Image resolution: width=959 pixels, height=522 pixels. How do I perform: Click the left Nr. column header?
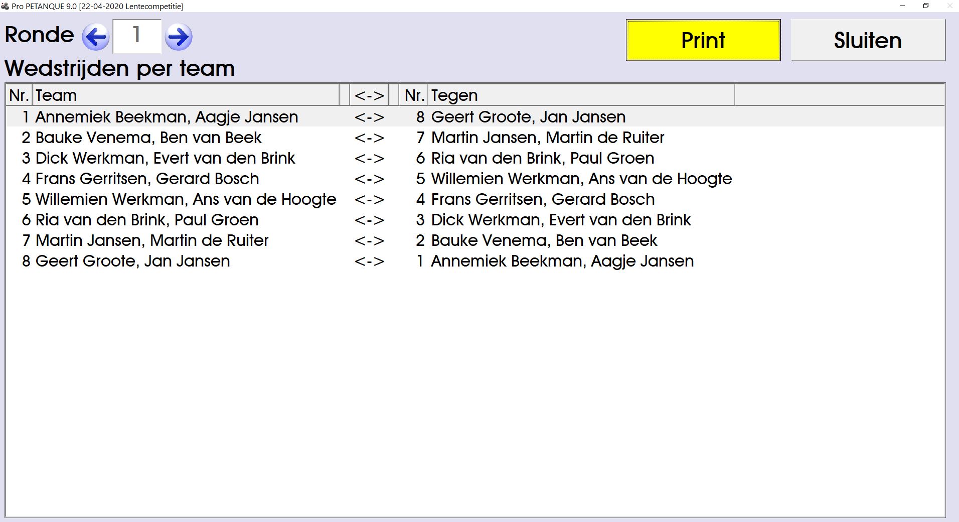point(19,95)
